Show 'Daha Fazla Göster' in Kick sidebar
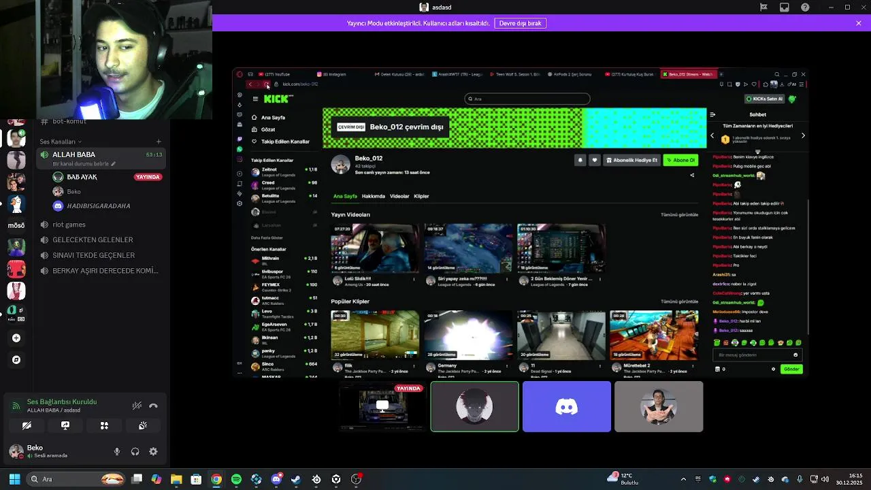Viewport: 871px width, 490px height. [x=267, y=238]
